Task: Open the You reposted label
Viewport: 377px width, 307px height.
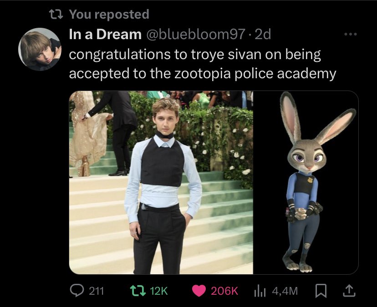Action: click(109, 14)
